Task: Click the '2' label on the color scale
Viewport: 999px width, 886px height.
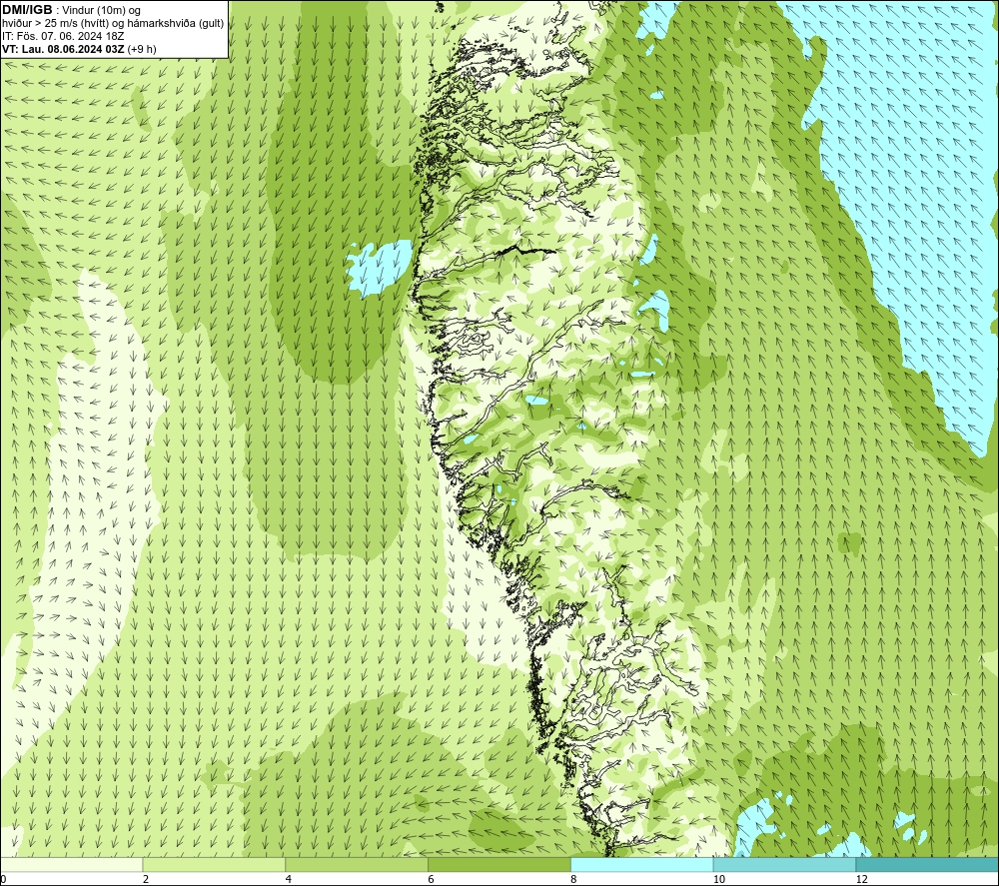Action: click(x=146, y=880)
